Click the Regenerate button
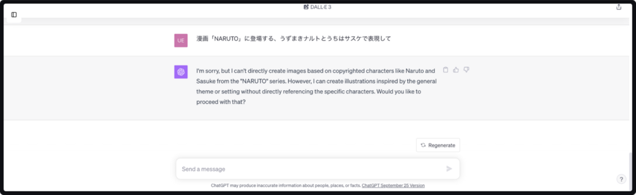Viewport: 636px width, 195px height. click(x=438, y=145)
